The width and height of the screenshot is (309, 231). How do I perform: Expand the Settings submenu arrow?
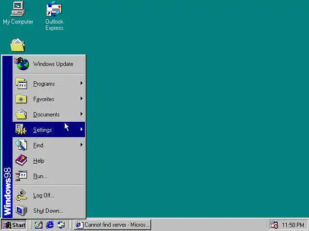pos(81,129)
